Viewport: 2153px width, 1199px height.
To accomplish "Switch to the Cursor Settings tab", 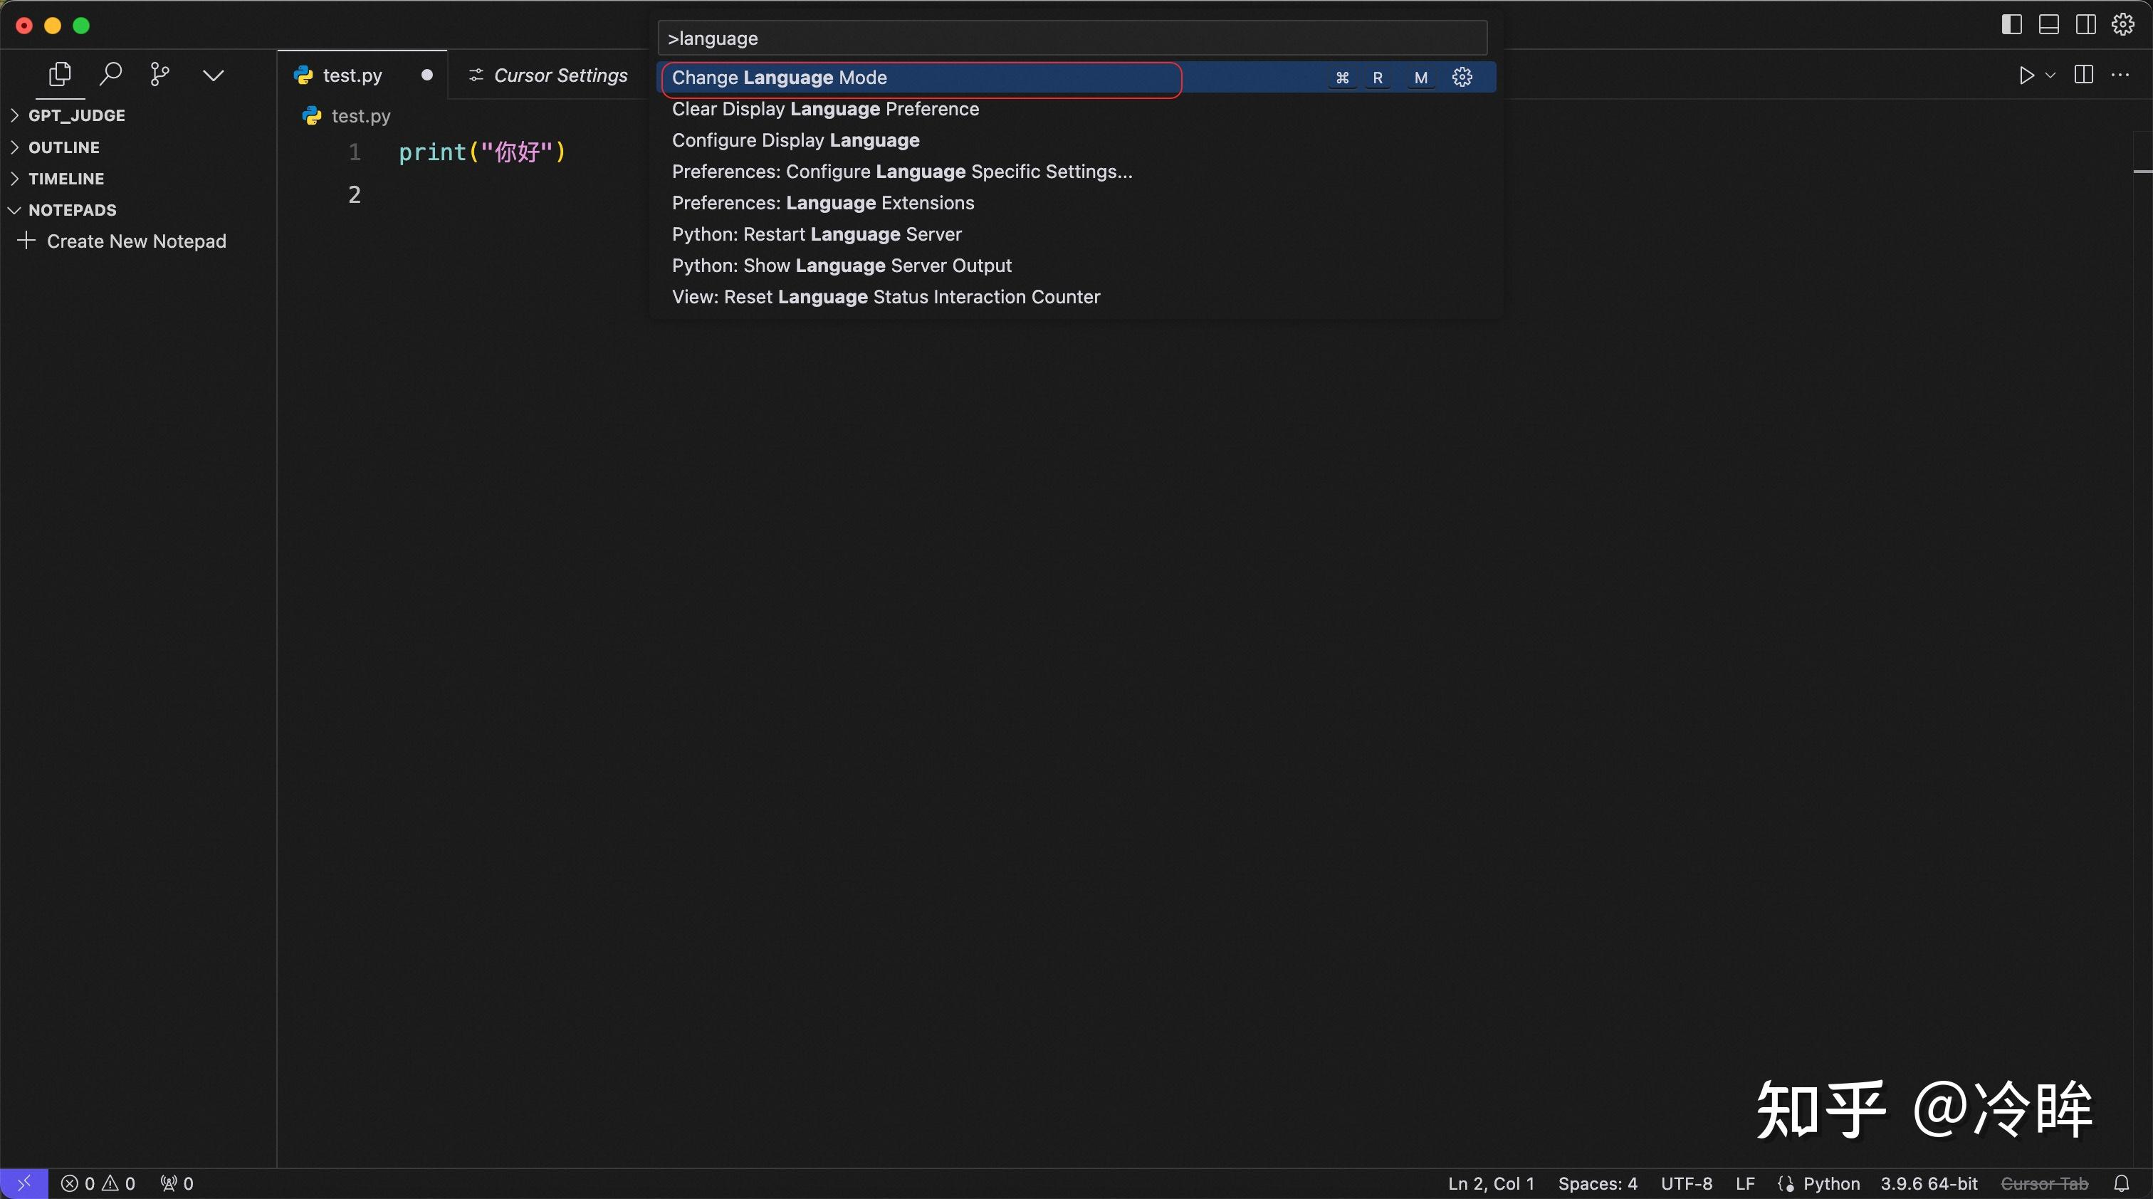I will (559, 75).
